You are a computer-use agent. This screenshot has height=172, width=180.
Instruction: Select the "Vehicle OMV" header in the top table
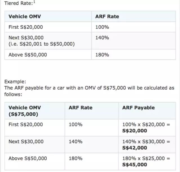25,17
